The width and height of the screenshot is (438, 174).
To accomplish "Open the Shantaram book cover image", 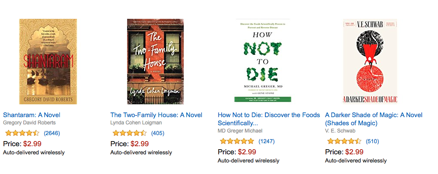I will point(48,61).
